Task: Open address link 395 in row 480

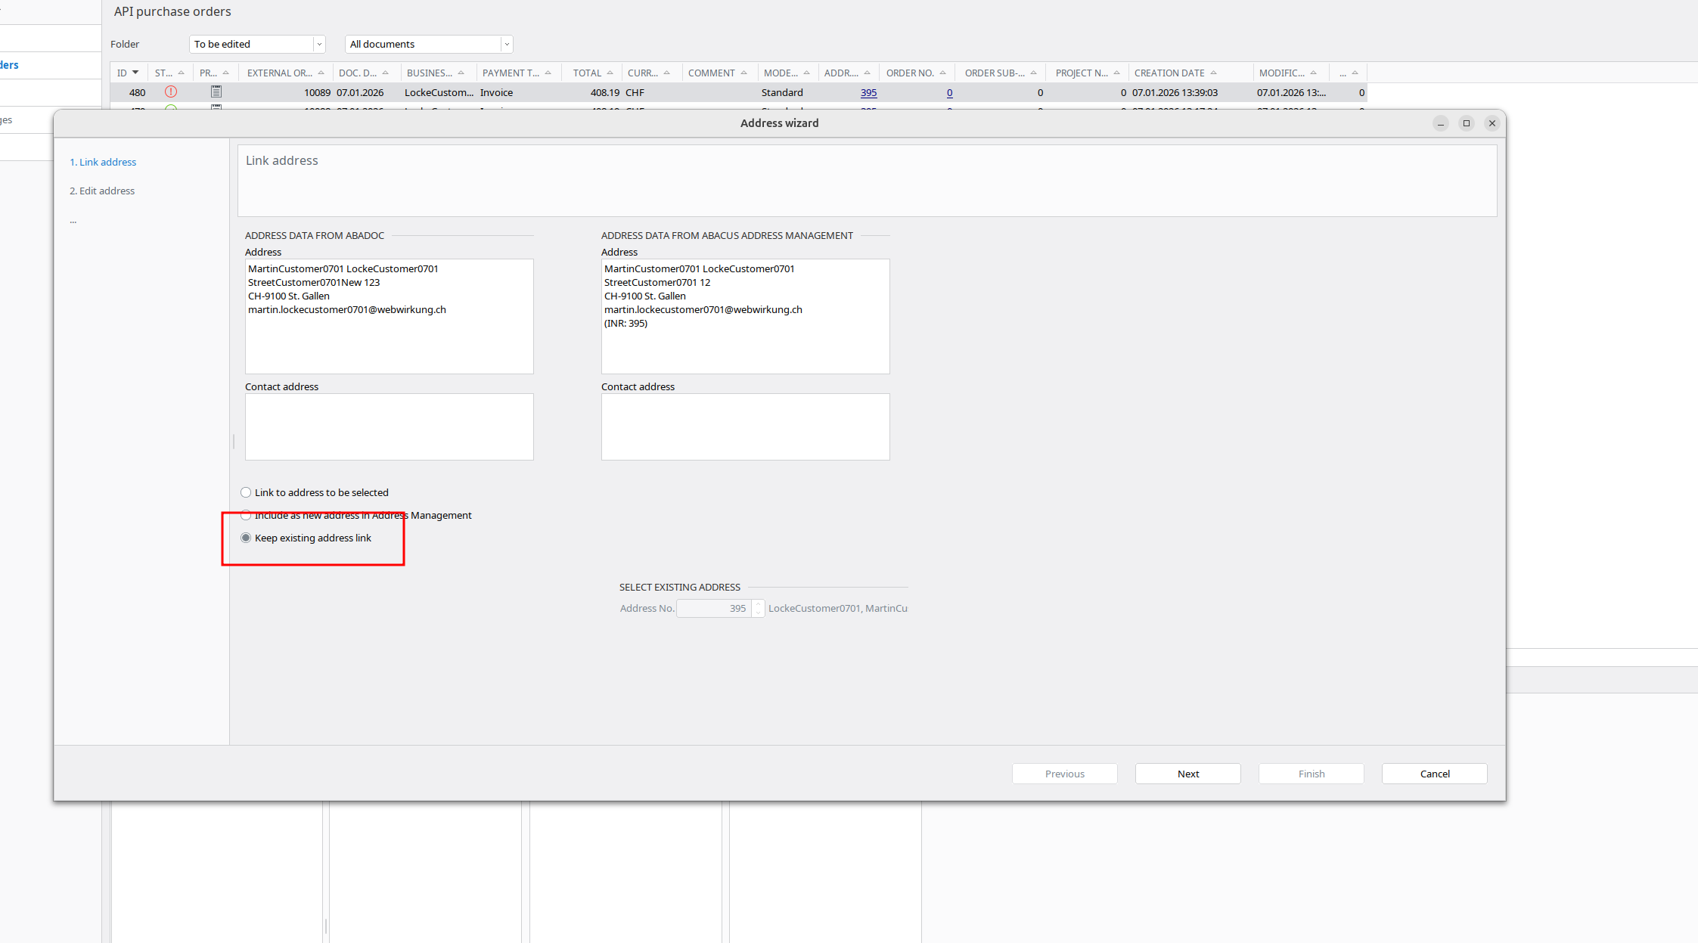Action: pos(868,92)
